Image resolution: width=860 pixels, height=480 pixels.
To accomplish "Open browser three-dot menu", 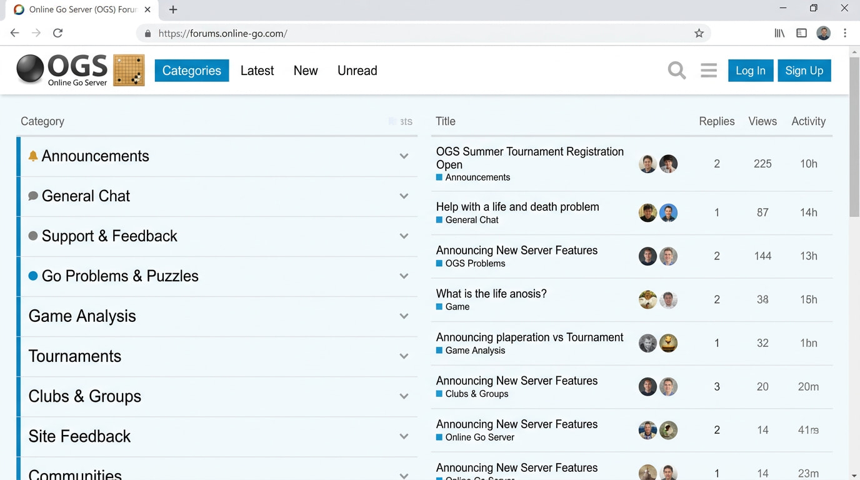I will tap(845, 33).
